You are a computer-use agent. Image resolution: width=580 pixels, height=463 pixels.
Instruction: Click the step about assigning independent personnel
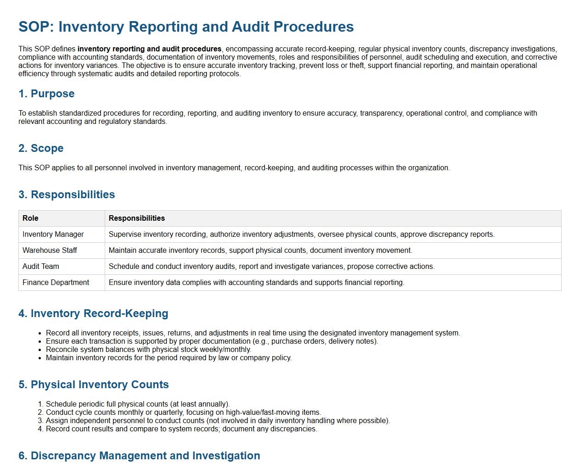(x=218, y=421)
